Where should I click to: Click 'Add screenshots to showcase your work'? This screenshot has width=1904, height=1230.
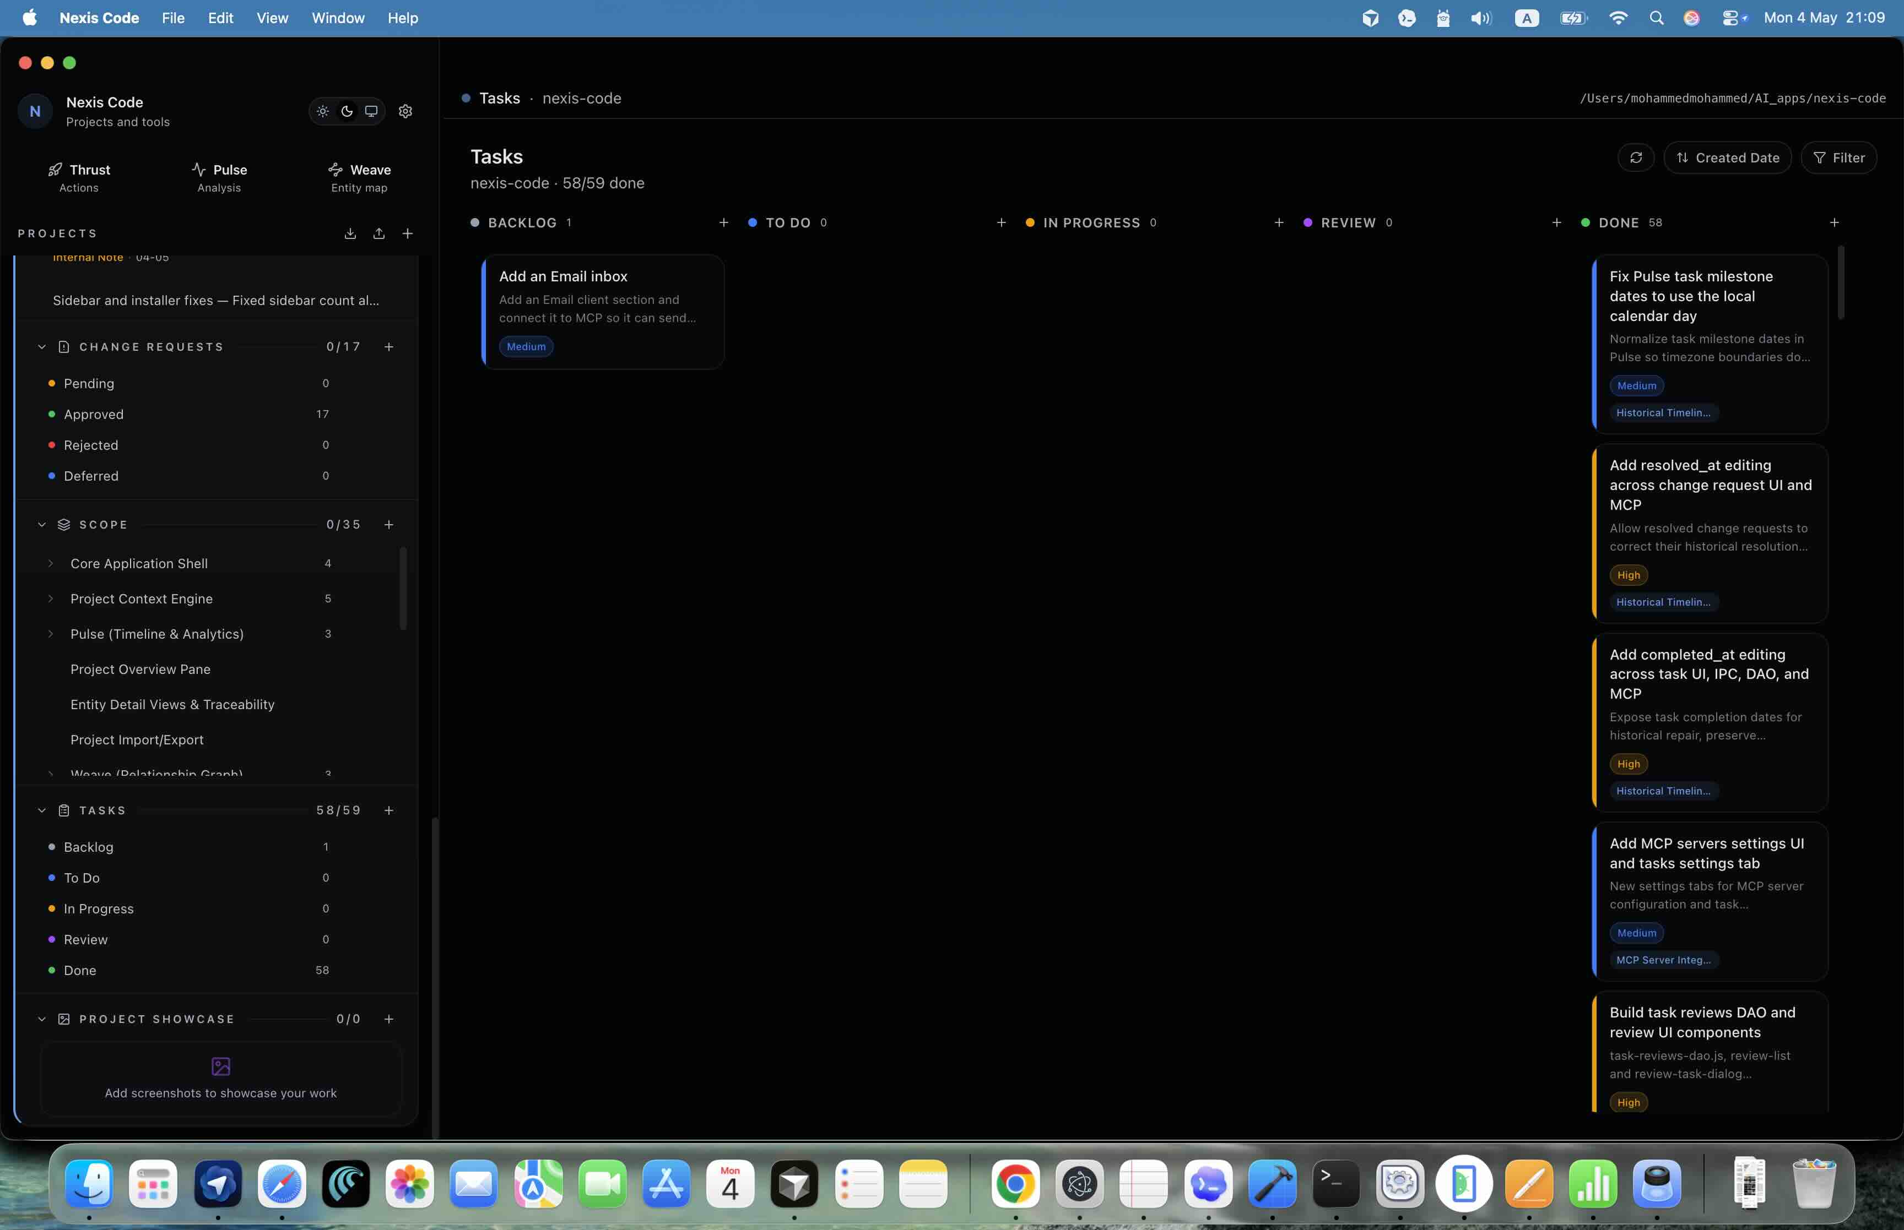220,1092
